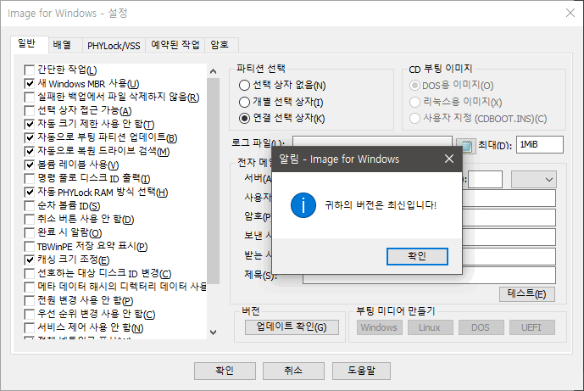Close the 알림 alert dialog

coord(449,159)
